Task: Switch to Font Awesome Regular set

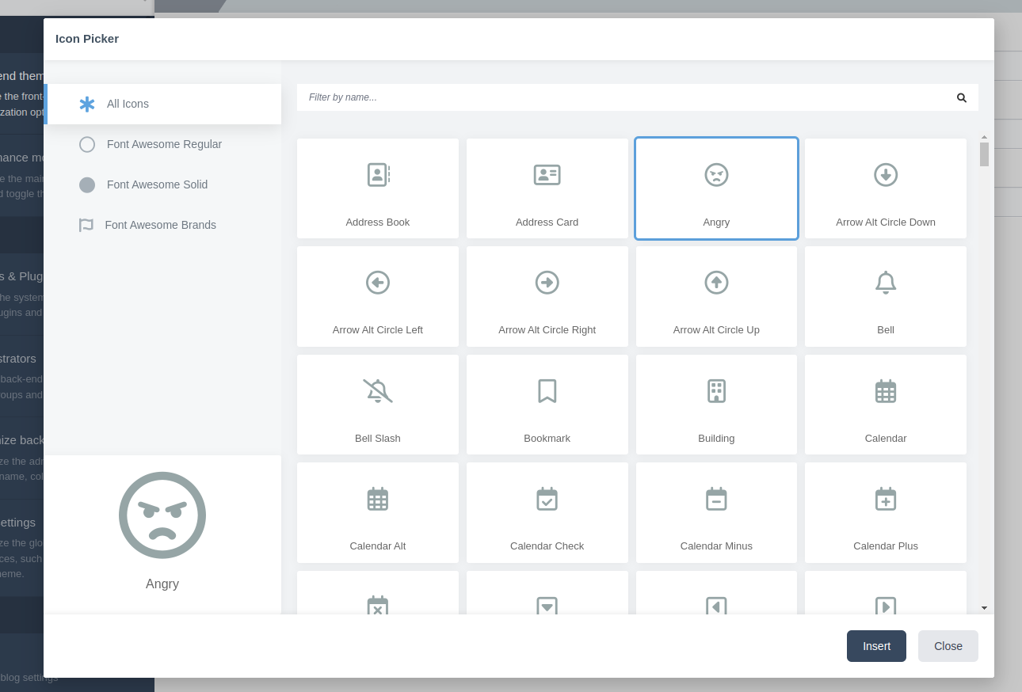Action: pos(162,144)
